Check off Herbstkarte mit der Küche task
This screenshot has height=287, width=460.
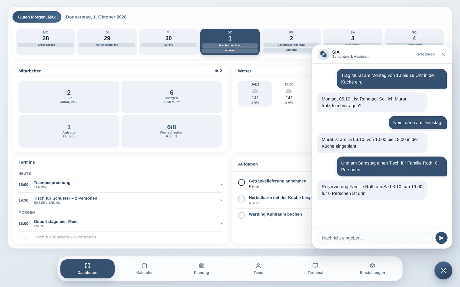pyautogui.click(x=241, y=199)
